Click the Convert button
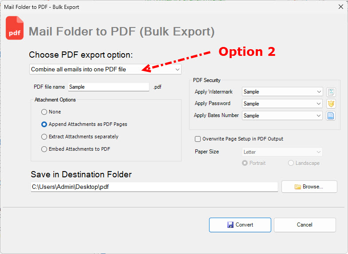348x254 pixels. (240, 225)
